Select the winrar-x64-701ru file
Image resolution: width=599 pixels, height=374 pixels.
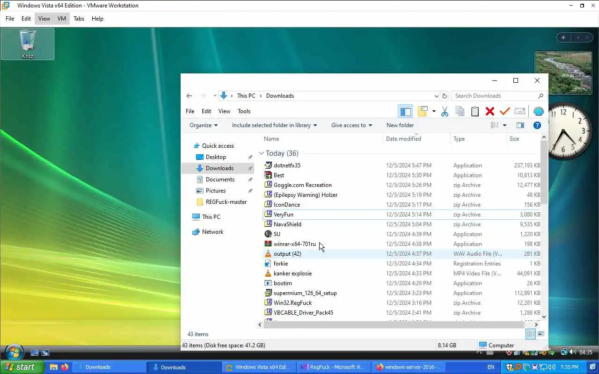point(294,244)
